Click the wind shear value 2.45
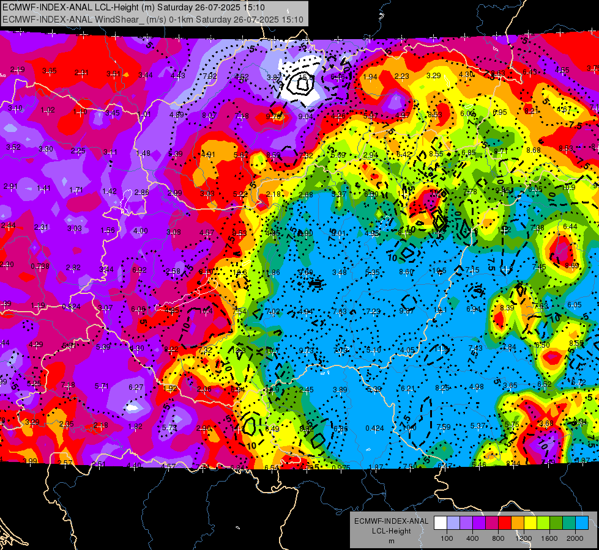599x550 pixels. point(307,390)
